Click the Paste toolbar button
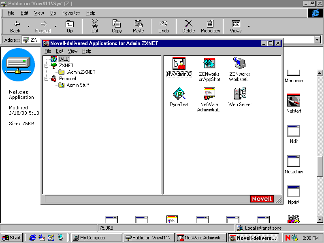 click(139, 26)
